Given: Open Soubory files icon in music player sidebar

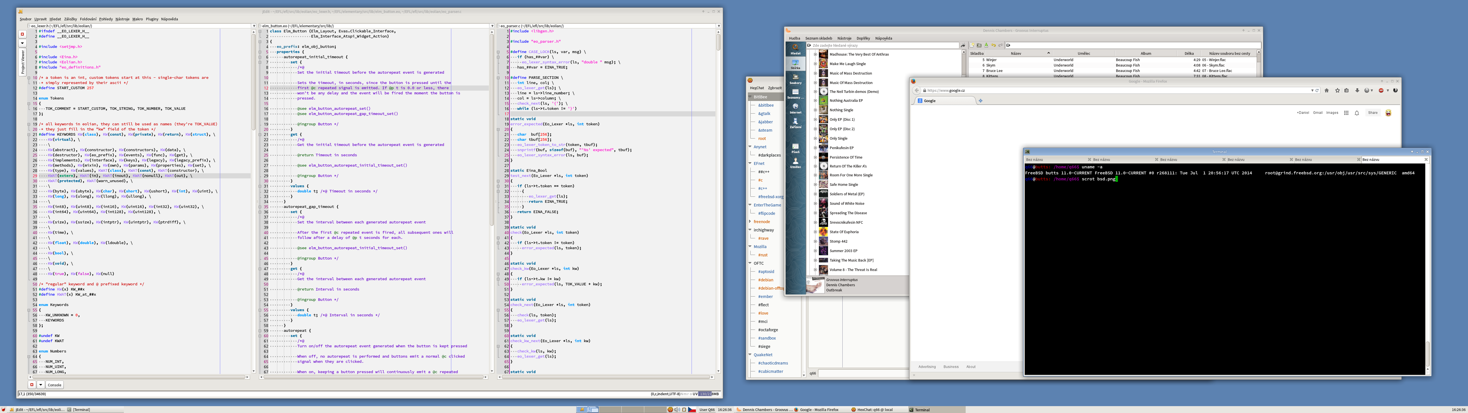Looking at the screenshot, I should coord(795,79).
